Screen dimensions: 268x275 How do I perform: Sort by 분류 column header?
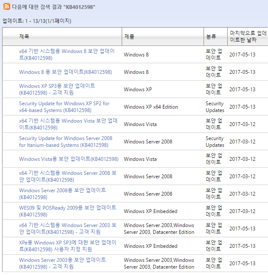211,36
